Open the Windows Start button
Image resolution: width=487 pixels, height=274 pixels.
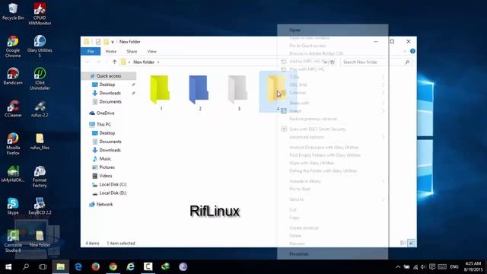(8, 267)
